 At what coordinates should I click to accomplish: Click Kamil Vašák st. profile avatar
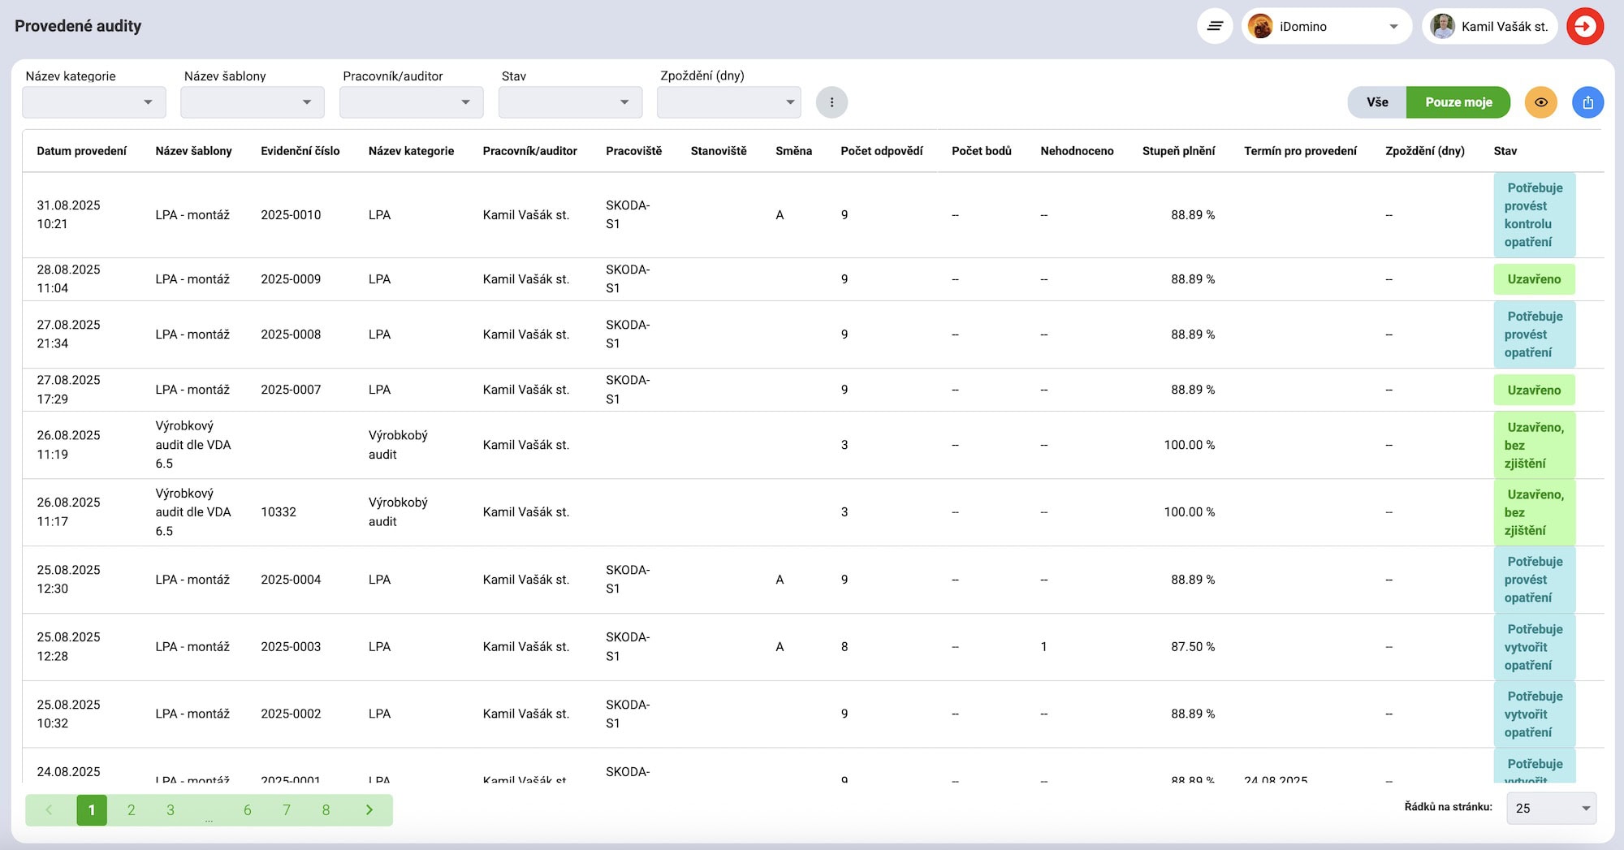[1443, 26]
